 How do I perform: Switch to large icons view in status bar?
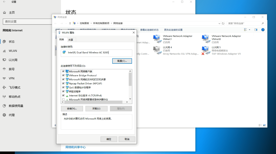pos(264,125)
